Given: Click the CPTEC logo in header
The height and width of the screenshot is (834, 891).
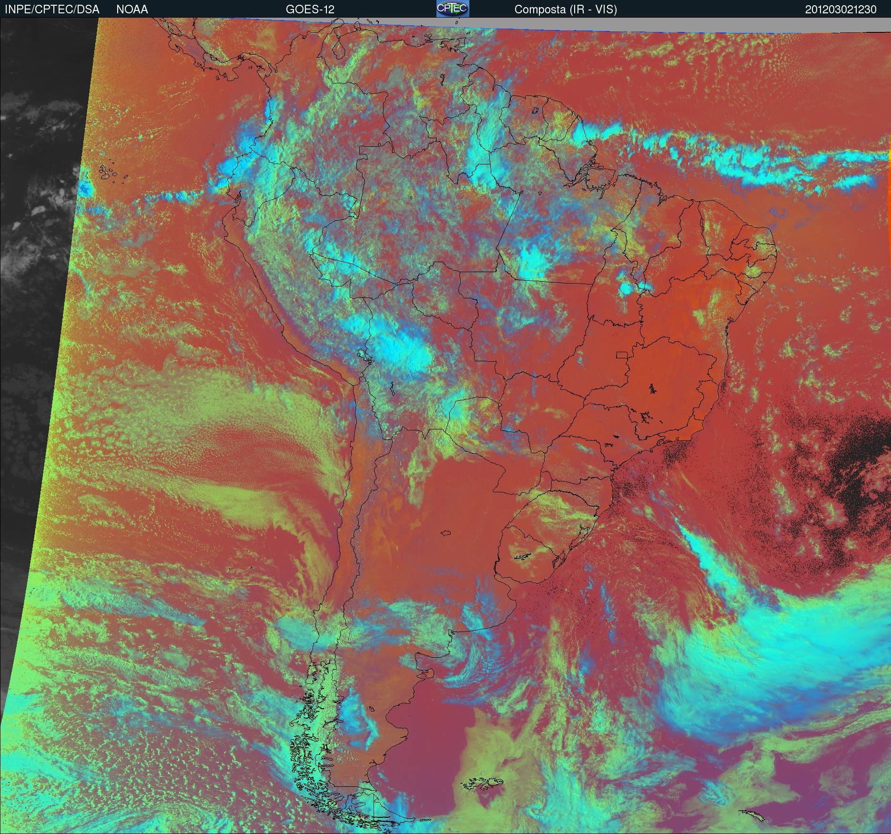Looking at the screenshot, I should coord(453,9).
